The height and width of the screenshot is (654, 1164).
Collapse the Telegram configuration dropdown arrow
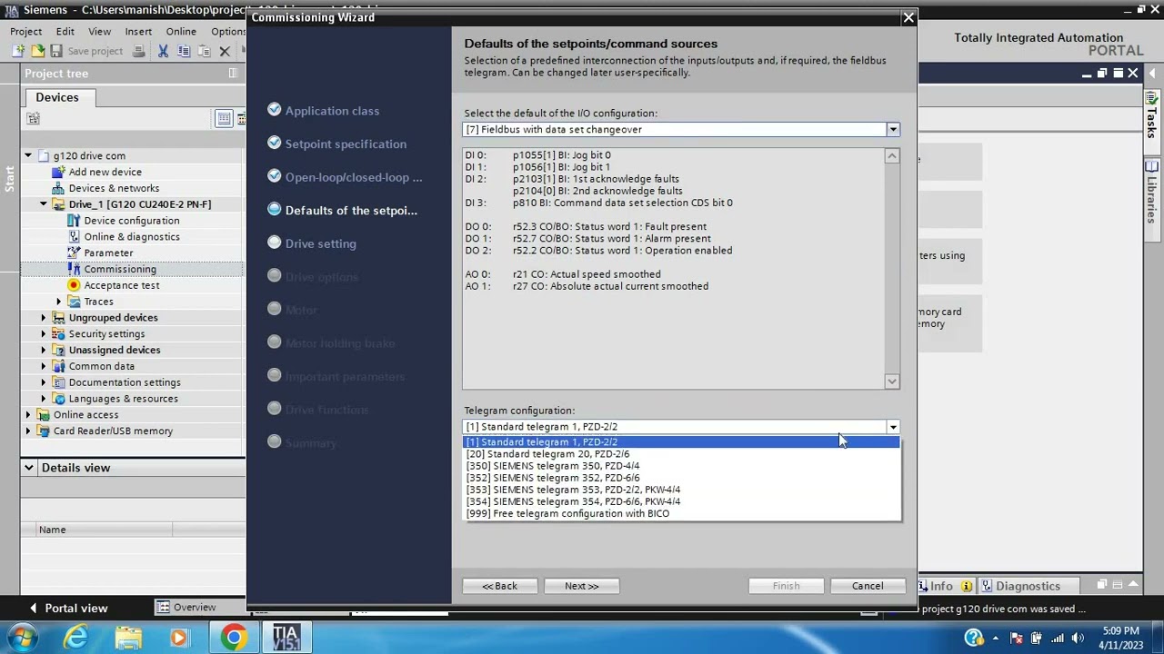coord(893,427)
